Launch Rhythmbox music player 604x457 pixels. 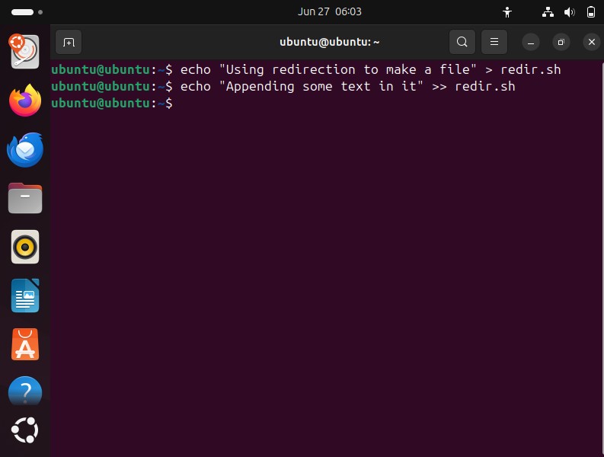point(25,247)
